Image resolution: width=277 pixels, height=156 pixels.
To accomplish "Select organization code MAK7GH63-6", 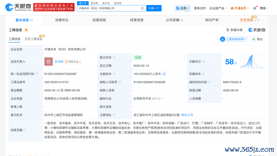I will (232, 82).
